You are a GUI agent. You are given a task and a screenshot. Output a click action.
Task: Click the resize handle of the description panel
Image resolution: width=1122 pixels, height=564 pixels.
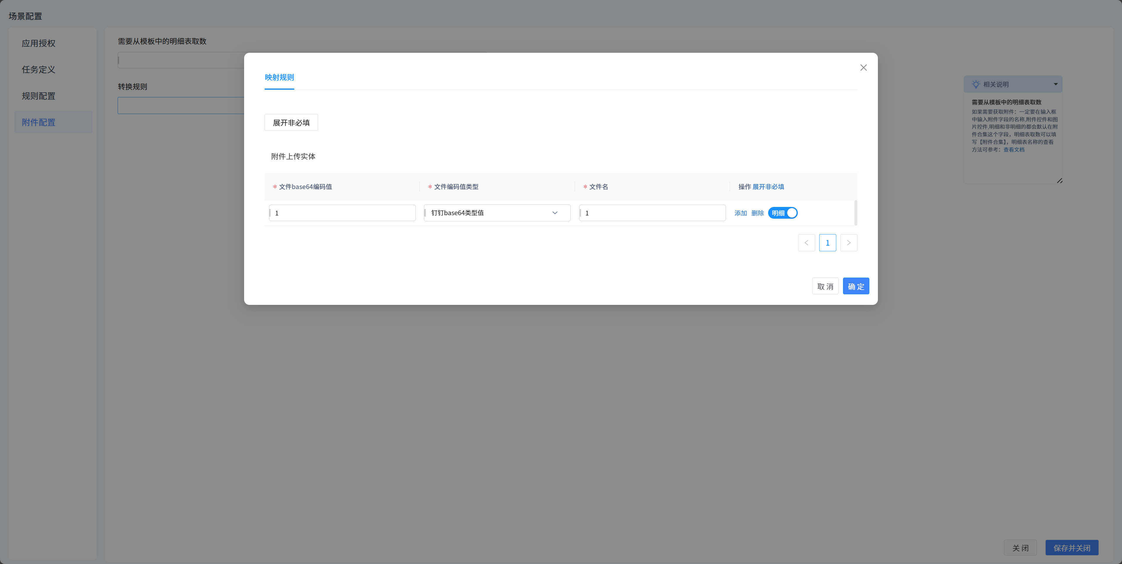[1060, 181]
